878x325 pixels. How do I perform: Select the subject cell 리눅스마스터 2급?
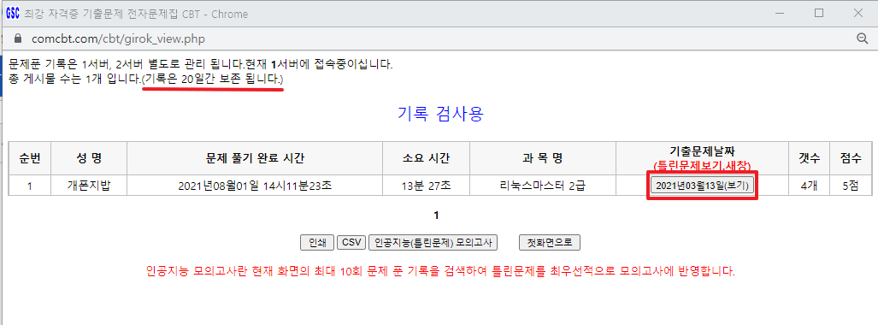coord(542,186)
